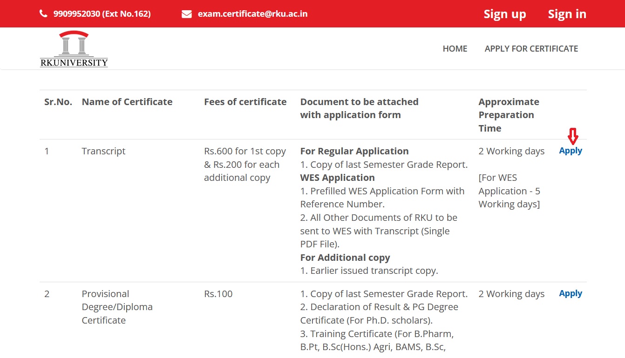625x358 pixels.
Task: Click the Fees of certificate column header
Action: (245, 102)
